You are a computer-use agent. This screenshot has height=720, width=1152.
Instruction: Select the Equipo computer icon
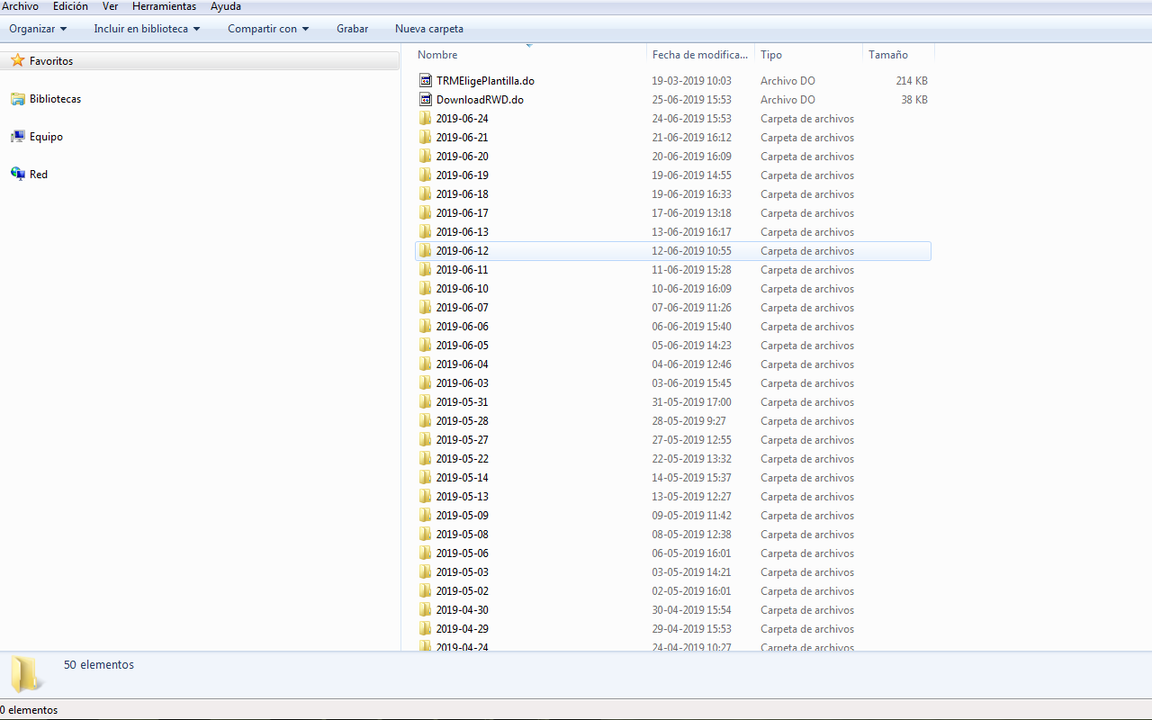[18, 137]
